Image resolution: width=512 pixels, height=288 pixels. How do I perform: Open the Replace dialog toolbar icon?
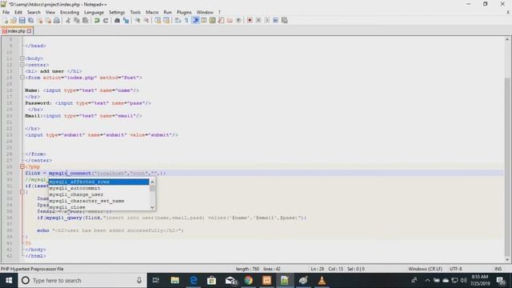click(x=126, y=21)
